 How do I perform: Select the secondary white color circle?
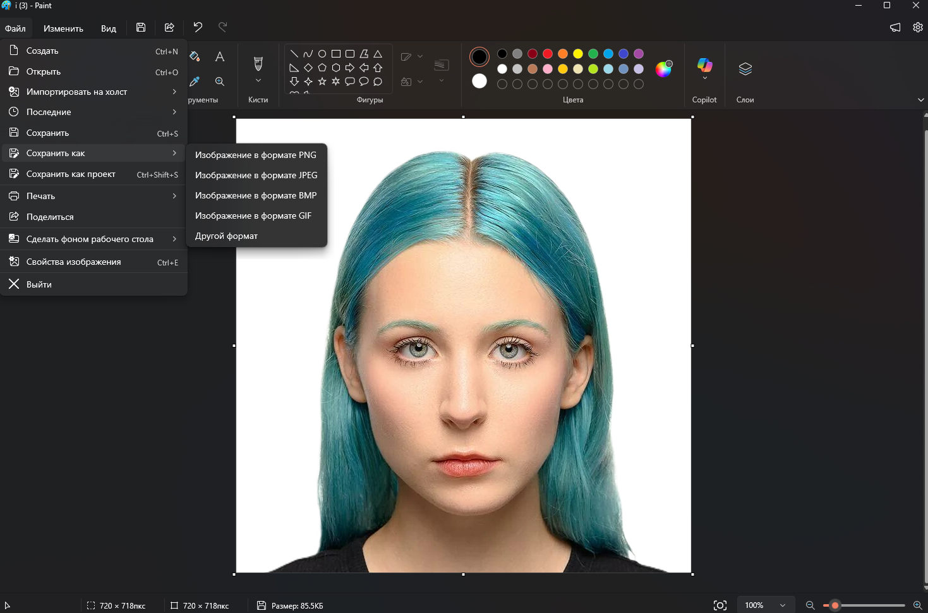point(479,81)
